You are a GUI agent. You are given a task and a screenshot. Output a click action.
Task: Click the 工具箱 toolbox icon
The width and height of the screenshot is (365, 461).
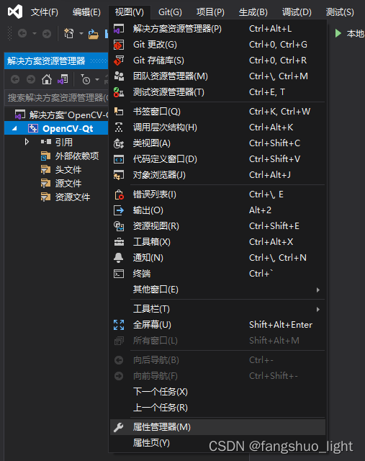pyautogui.click(x=119, y=242)
